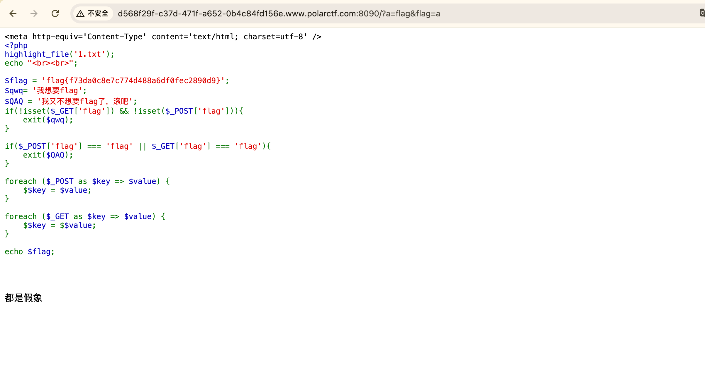Click the foreach ($_POST as $key line
The image size is (705, 369).
pos(87,181)
